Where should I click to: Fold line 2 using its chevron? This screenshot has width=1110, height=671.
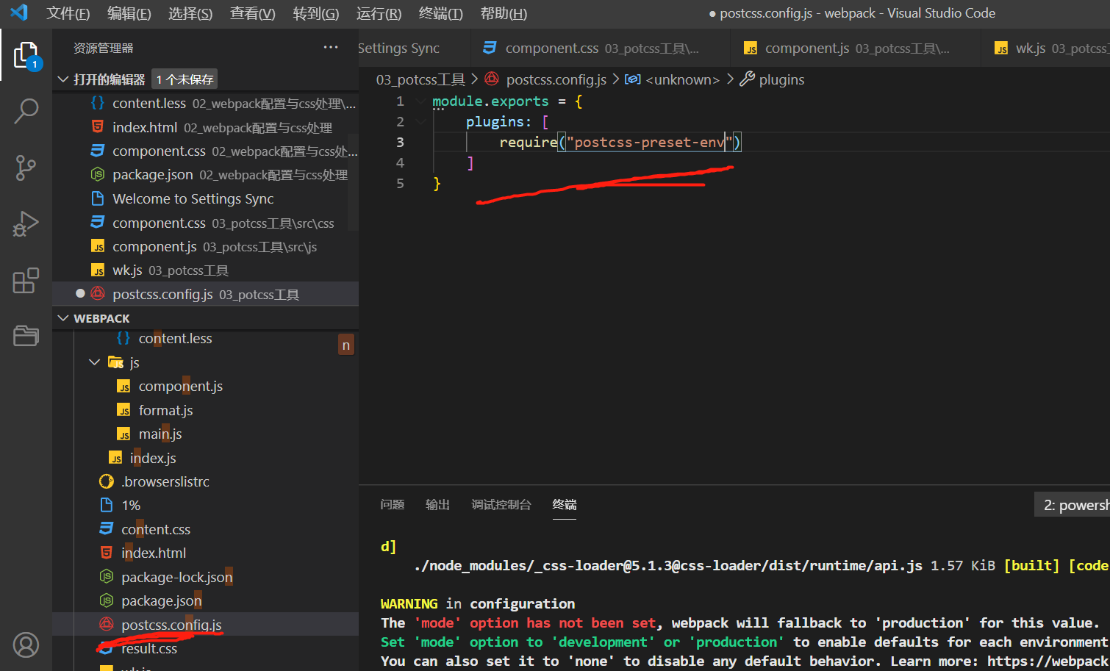tap(420, 121)
